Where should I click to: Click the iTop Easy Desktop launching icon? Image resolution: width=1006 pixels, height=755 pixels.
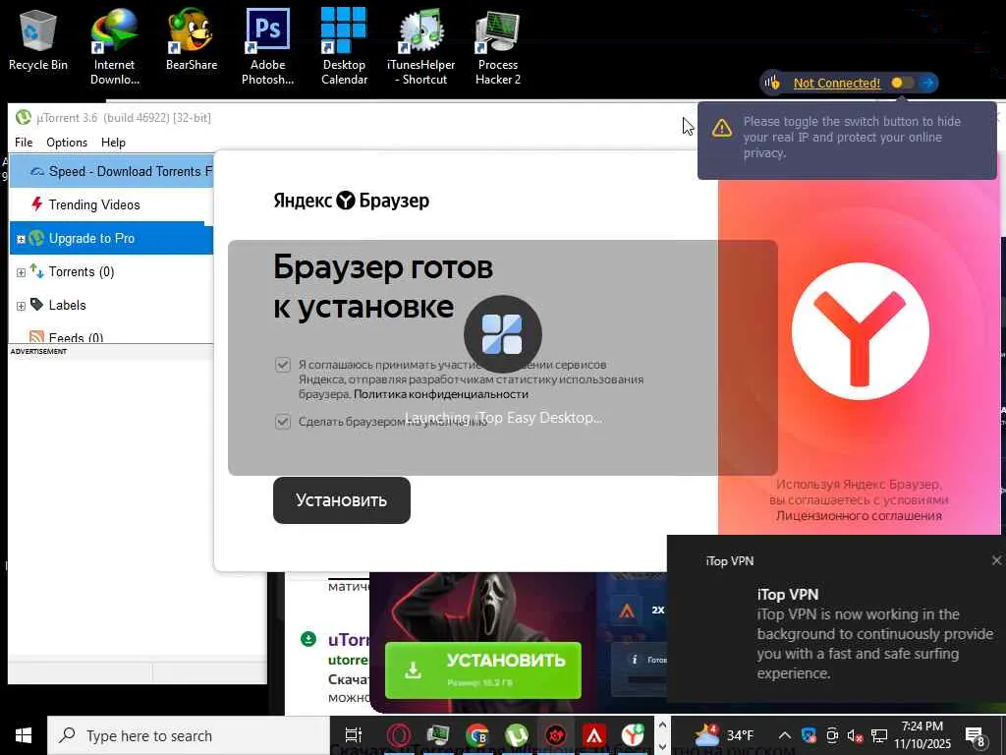click(502, 334)
